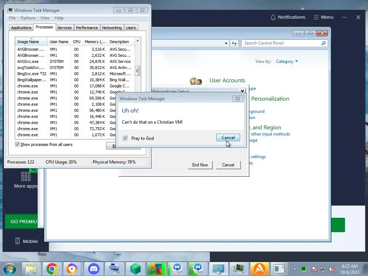Open Task Manager Help menu
368x276 pixels.
click(x=59, y=18)
